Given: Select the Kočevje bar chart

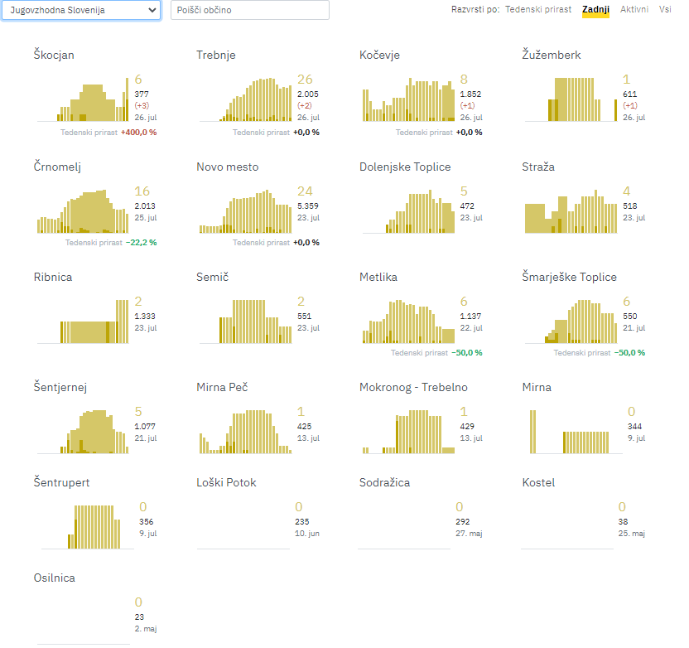Looking at the screenshot, I should (x=408, y=99).
